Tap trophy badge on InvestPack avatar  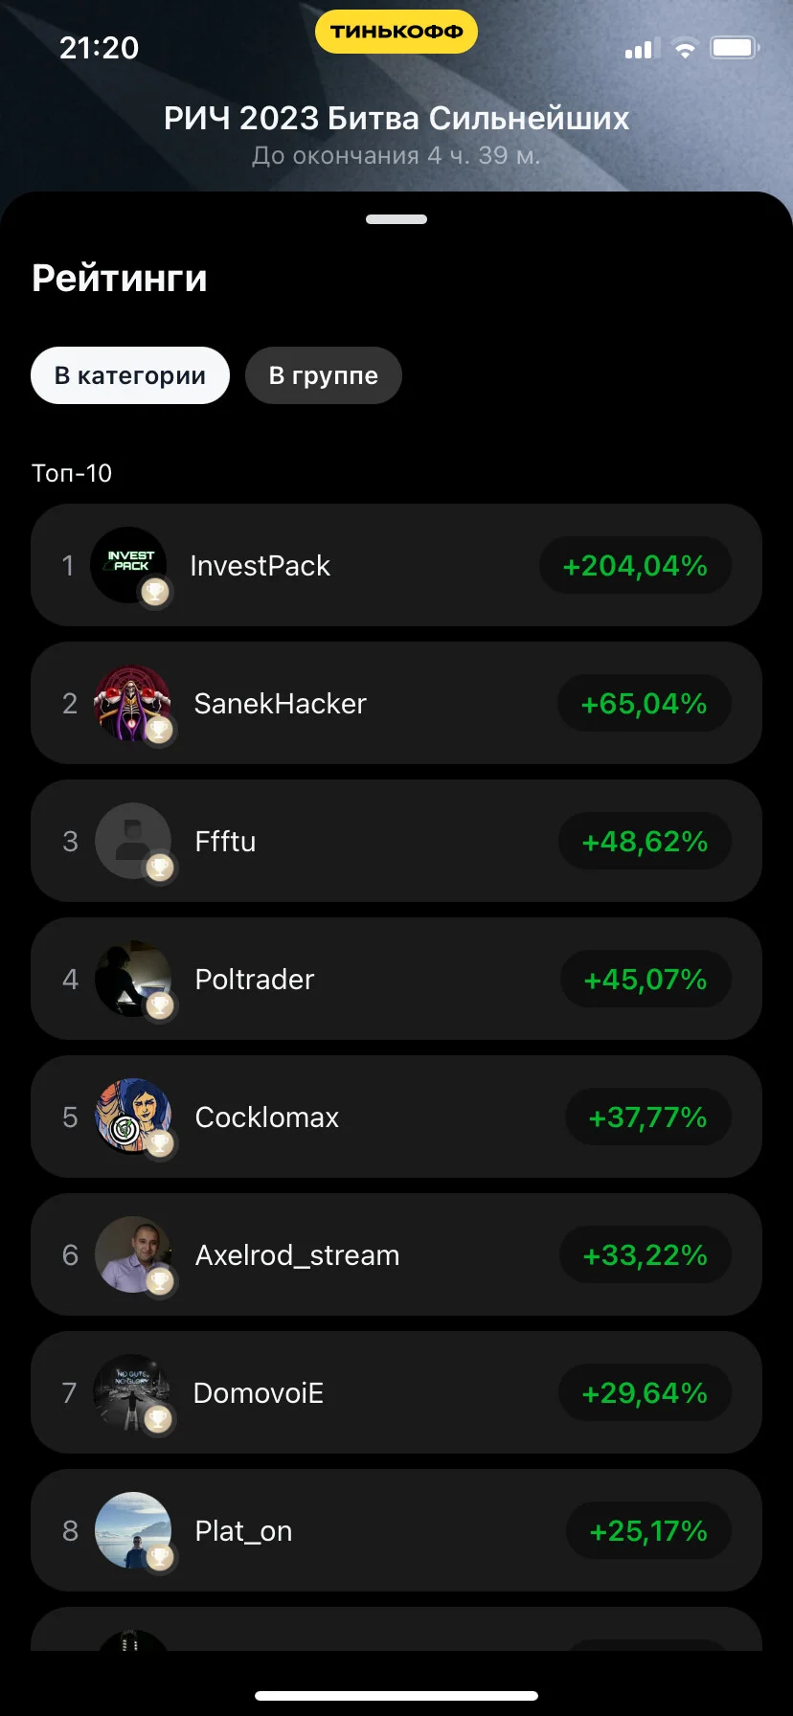click(x=155, y=593)
